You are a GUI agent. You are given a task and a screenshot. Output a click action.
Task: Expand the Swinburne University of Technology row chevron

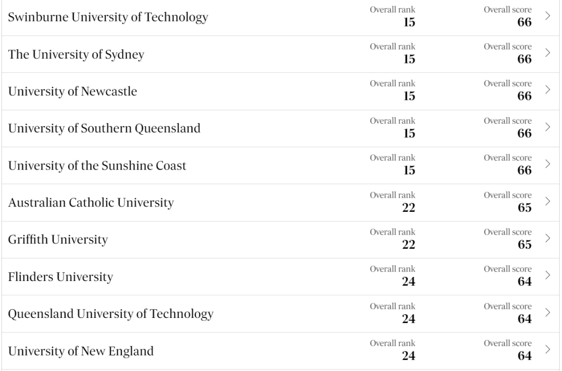[547, 16]
